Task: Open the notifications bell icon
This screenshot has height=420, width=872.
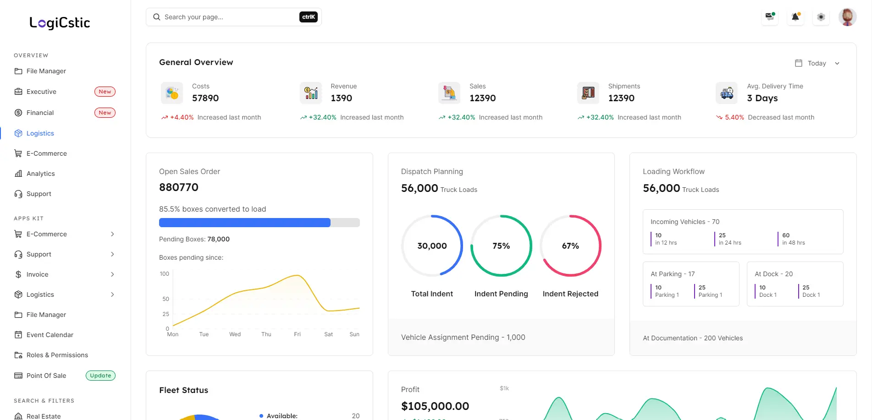Action: point(795,17)
